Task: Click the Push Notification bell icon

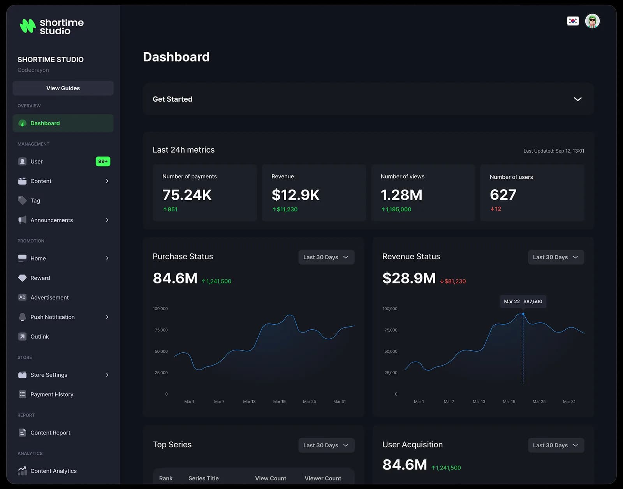Action: [x=23, y=317]
